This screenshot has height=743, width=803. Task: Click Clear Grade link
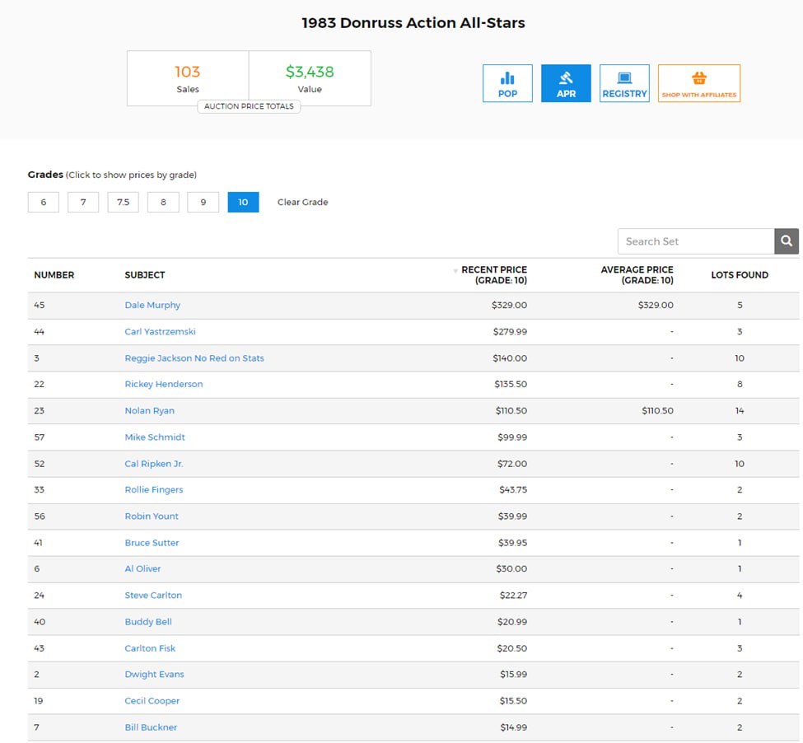(x=302, y=203)
